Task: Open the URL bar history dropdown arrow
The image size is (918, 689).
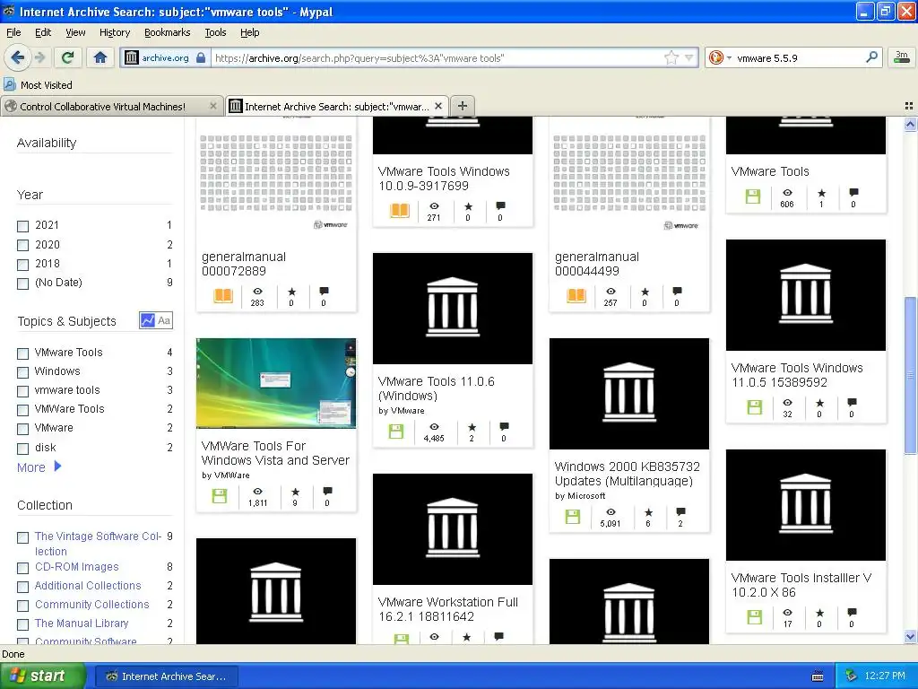Action: click(689, 57)
